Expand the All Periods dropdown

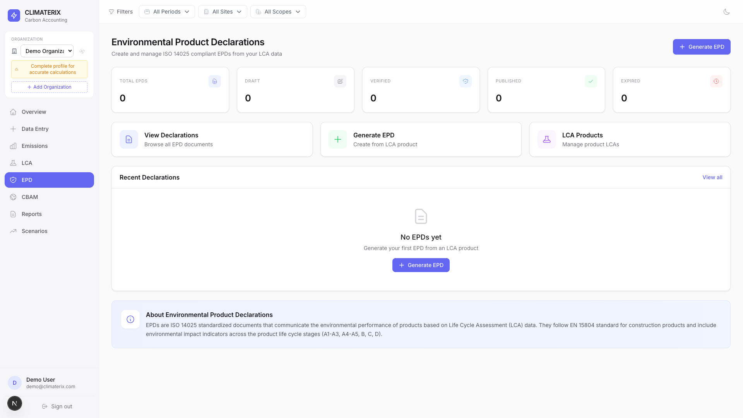pyautogui.click(x=167, y=12)
